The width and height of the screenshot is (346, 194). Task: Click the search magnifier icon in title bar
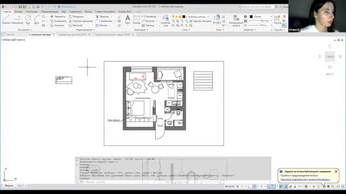276,7
